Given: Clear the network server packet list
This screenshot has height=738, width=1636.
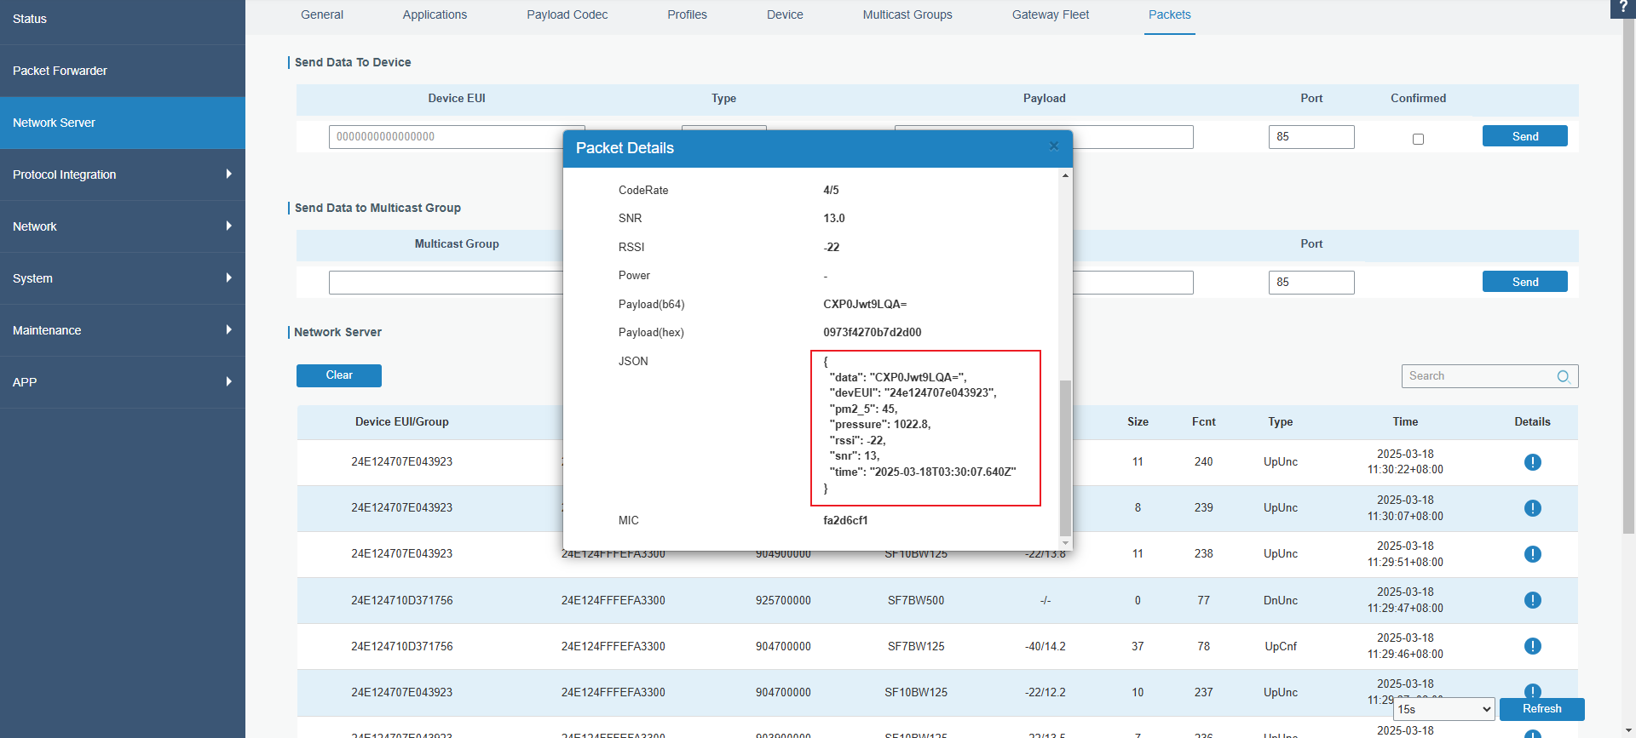Looking at the screenshot, I should [x=339, y=375].
